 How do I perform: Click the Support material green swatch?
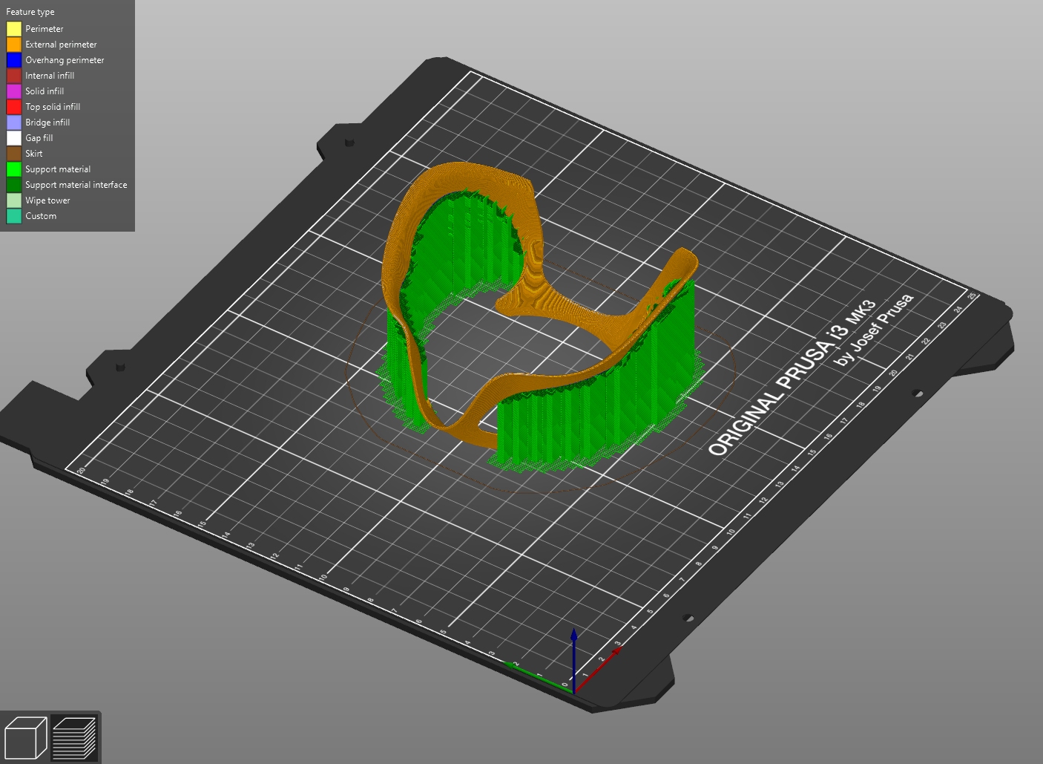tap(14, 169)
